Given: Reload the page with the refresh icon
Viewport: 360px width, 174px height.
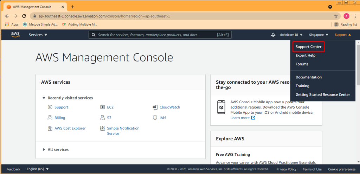Looking at the screenshot, I should 24,16.
